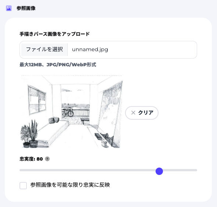
Task: Click the ファイルを選択 button
Action: click(45, 50)
